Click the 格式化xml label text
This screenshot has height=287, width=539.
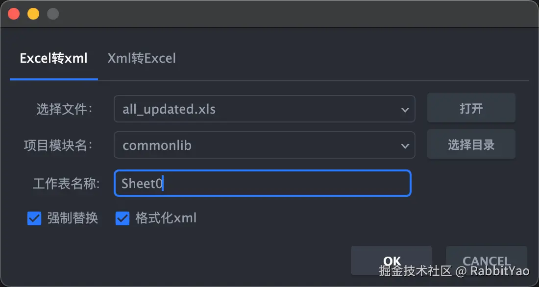(x=166, y=218)
